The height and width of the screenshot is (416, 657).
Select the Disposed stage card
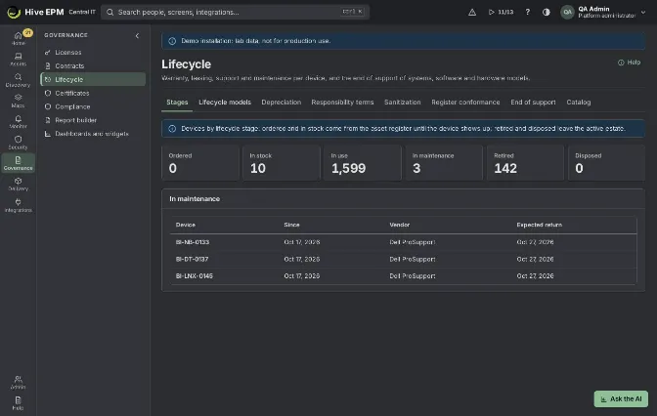coord(606,163)
